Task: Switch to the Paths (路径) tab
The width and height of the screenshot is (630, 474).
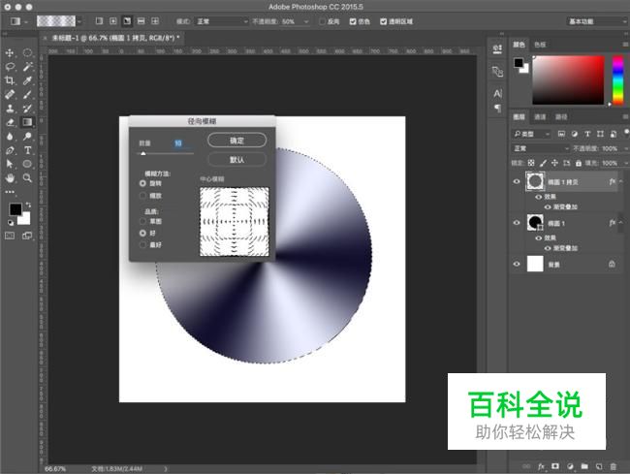Action: tap(561, 117)
